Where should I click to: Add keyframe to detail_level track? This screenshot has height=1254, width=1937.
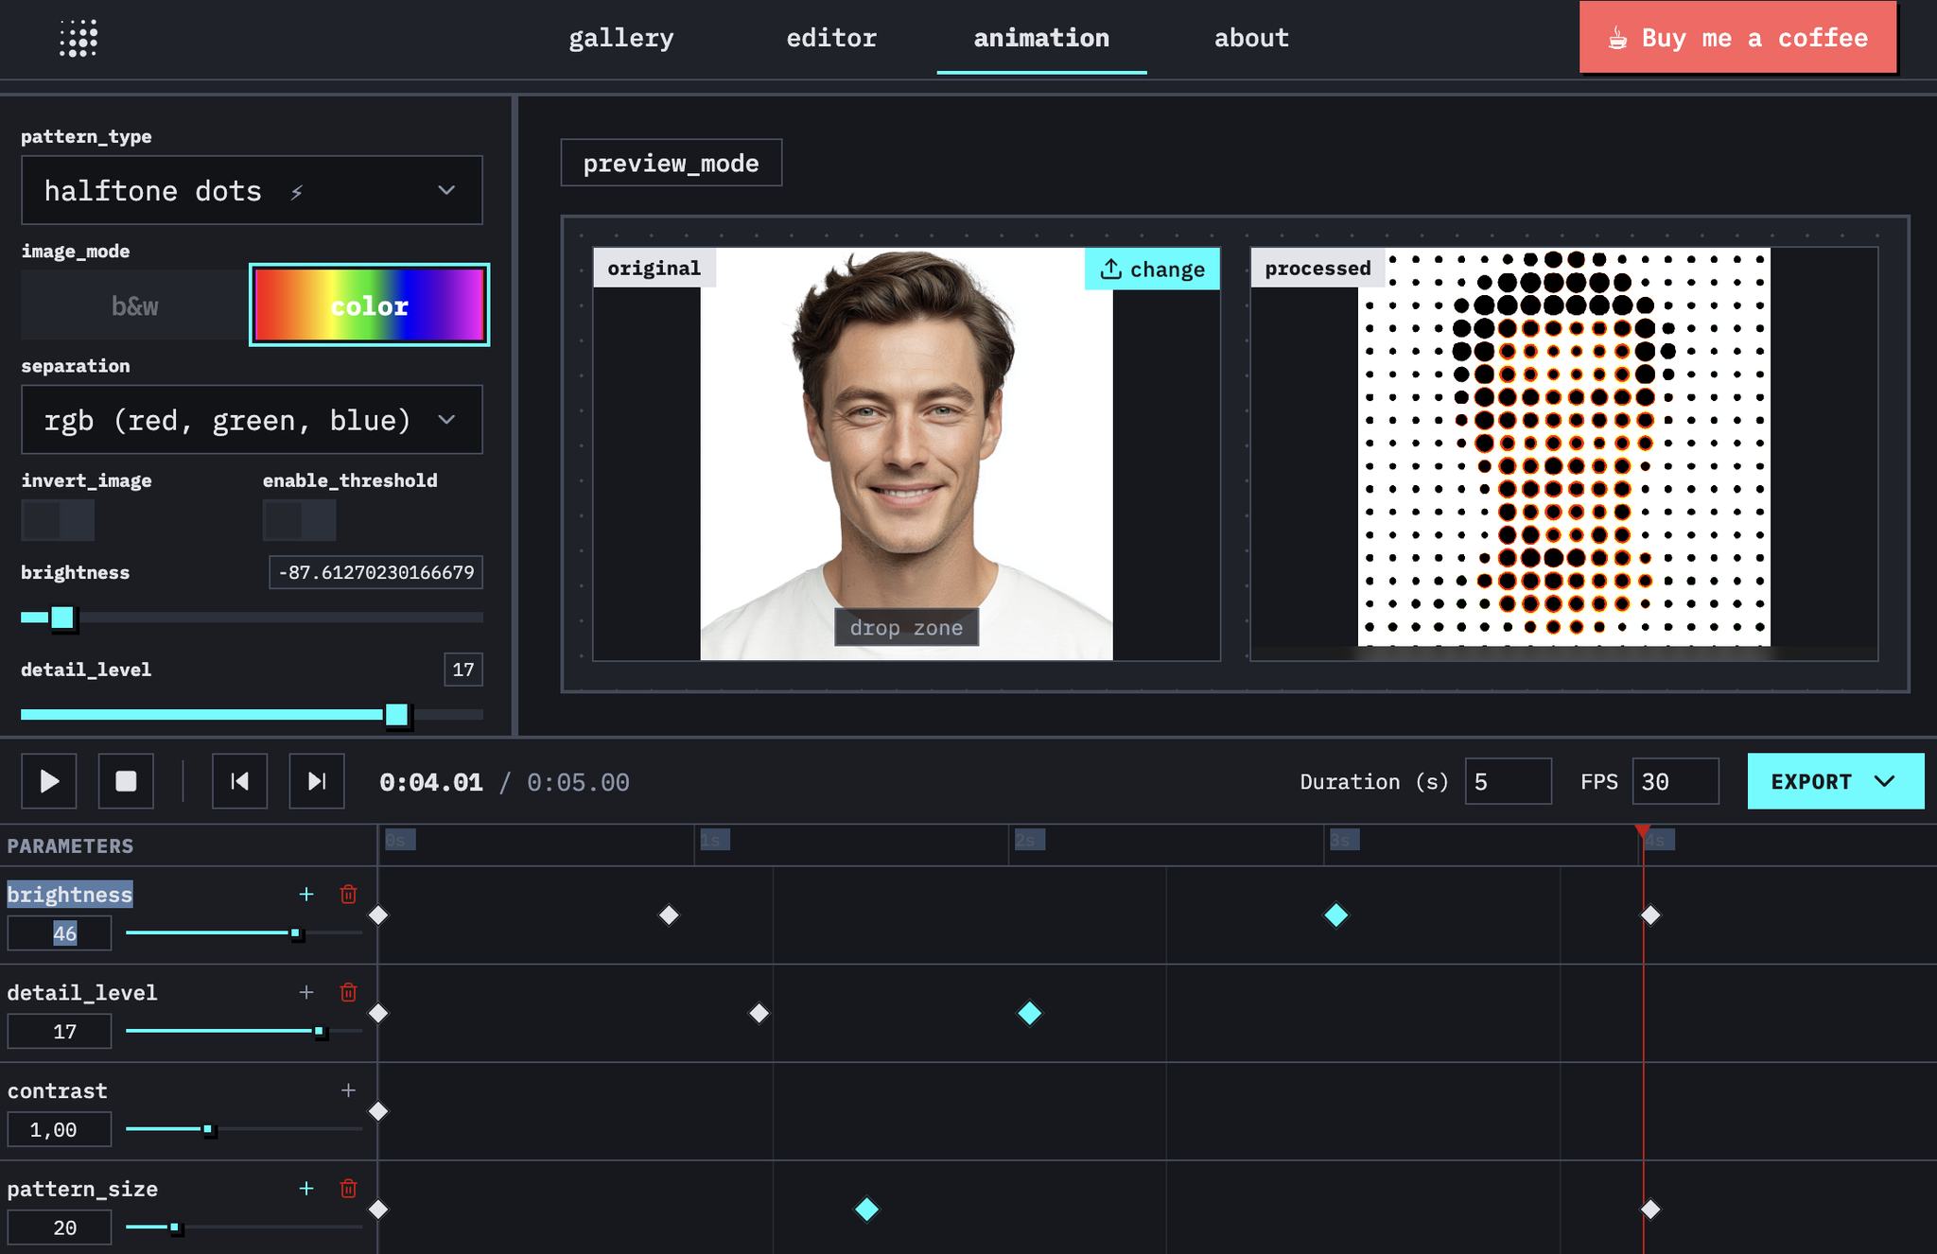click(x=306, y=992)
